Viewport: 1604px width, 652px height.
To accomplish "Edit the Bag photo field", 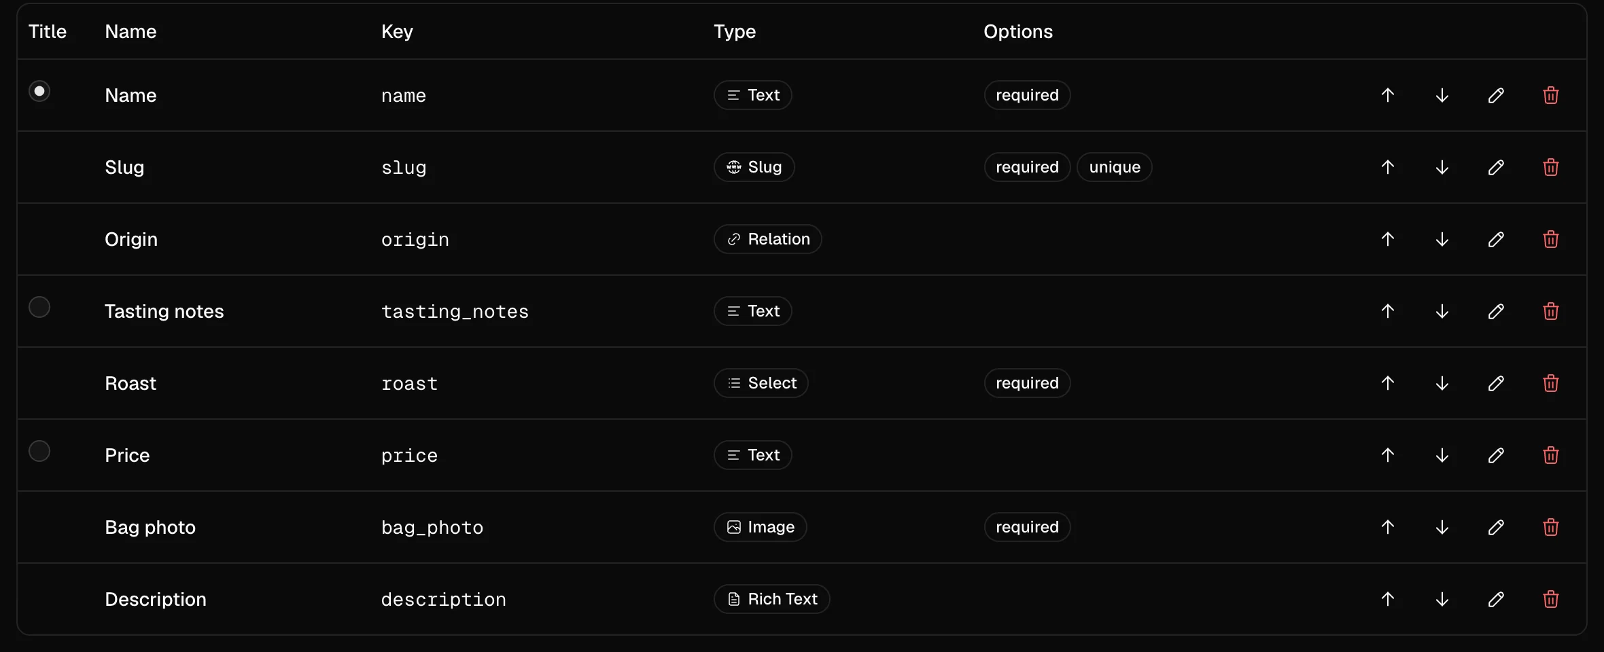I will (x=1496, y=527).
